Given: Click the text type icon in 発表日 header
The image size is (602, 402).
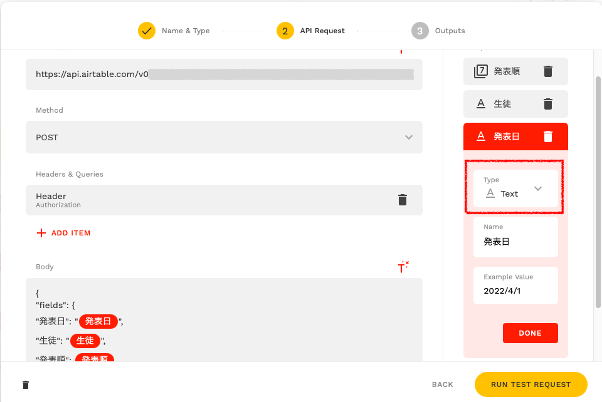Looking at the screenshot, I should [x=481, y=137].
